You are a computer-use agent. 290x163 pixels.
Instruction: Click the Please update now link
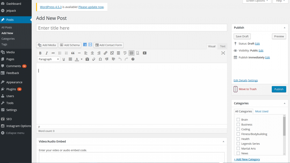(x=91, y=7)
